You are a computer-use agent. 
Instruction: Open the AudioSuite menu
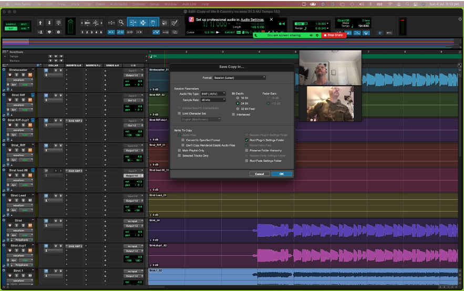[x=118, y=4]
